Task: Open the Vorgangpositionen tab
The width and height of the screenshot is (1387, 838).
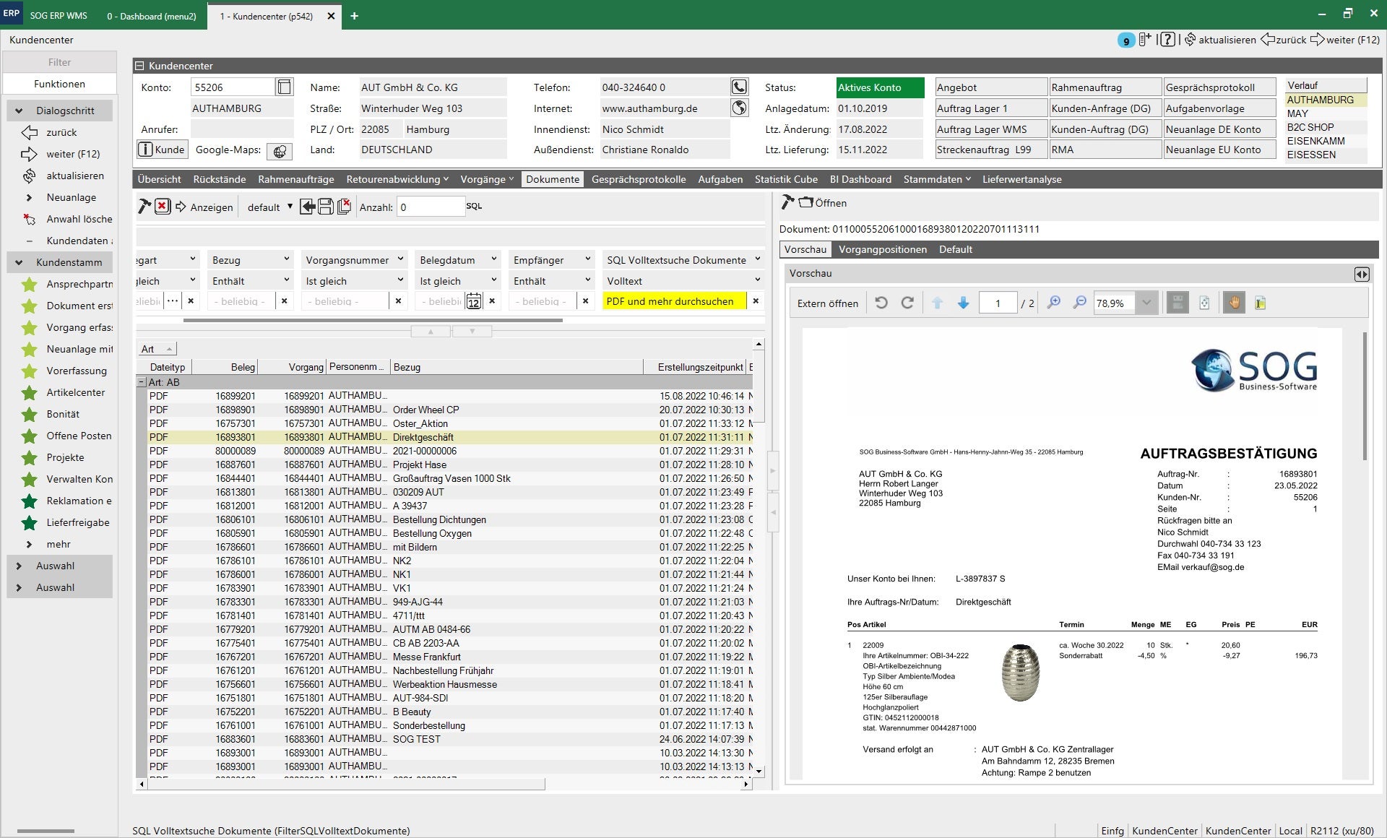Action: click(x=882, y=249)
